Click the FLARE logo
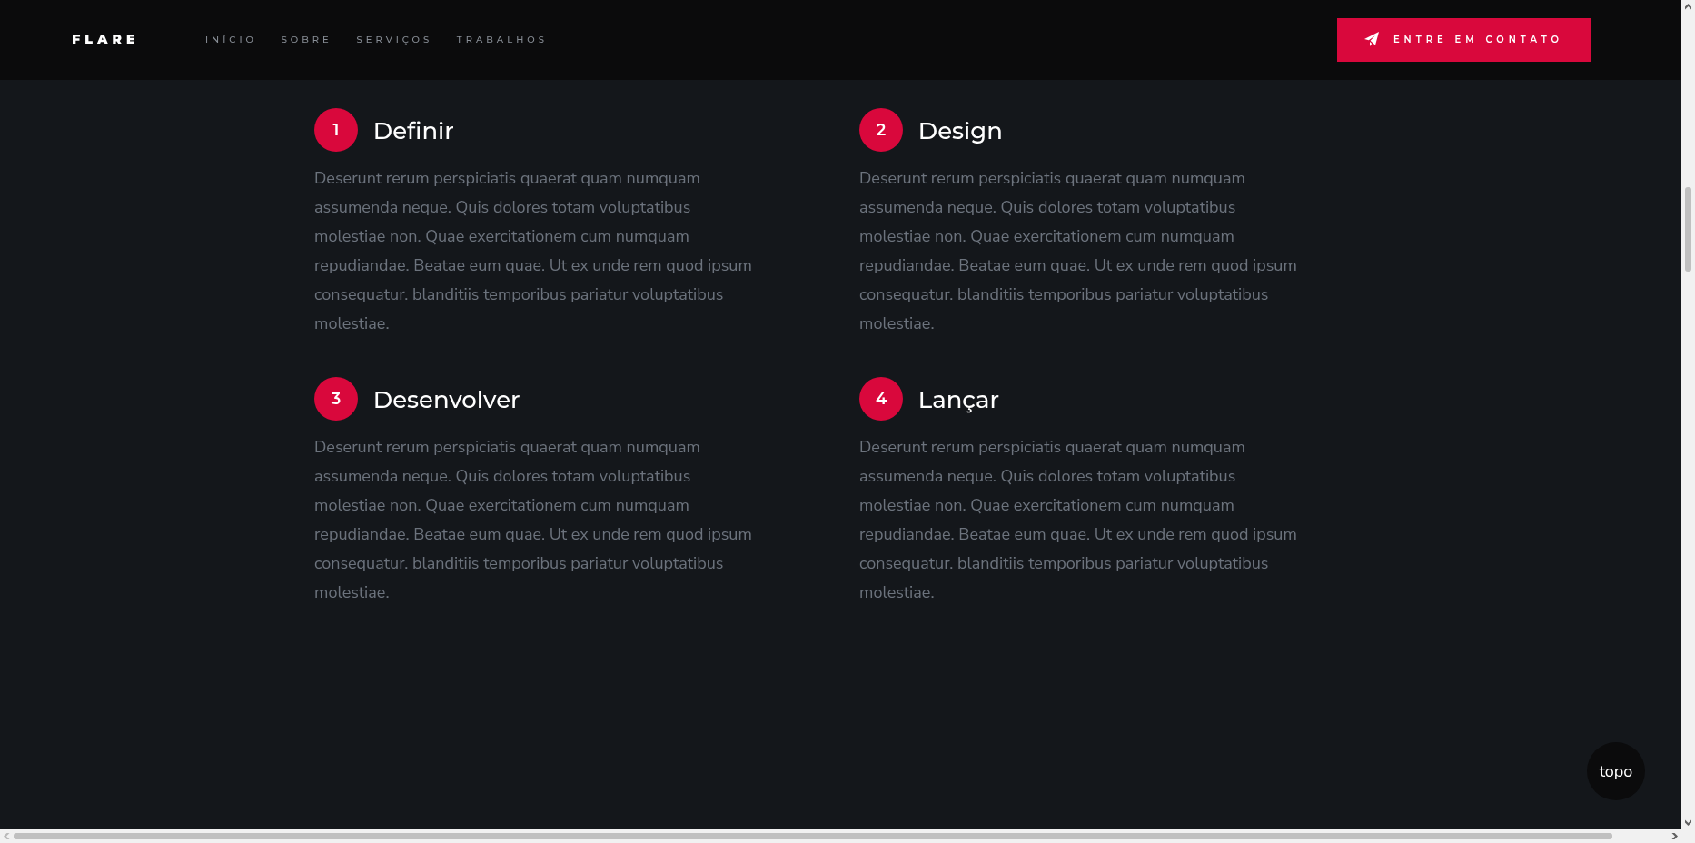The height and width of the screenshot is (843, 1695). pos(104,39)
